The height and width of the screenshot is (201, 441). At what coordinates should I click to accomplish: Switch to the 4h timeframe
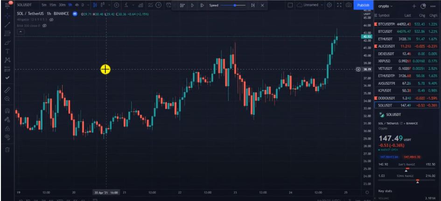(x=77, y=5)
